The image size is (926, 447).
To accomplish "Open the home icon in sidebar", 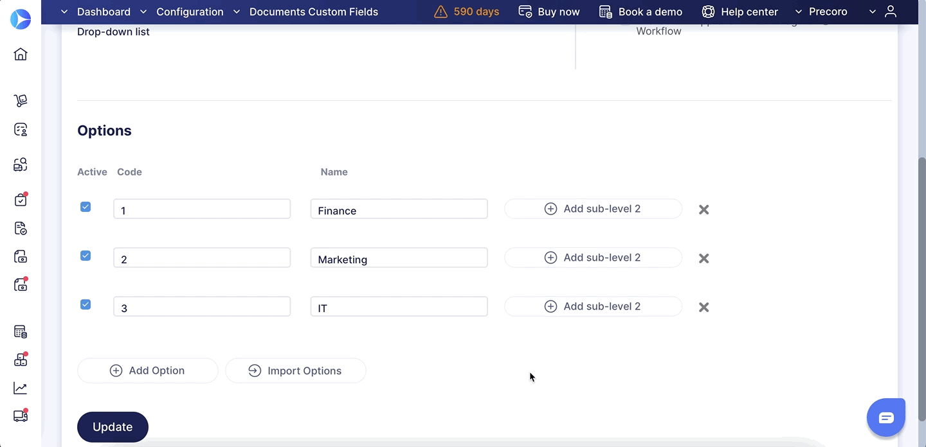I will tap(21, 54).
